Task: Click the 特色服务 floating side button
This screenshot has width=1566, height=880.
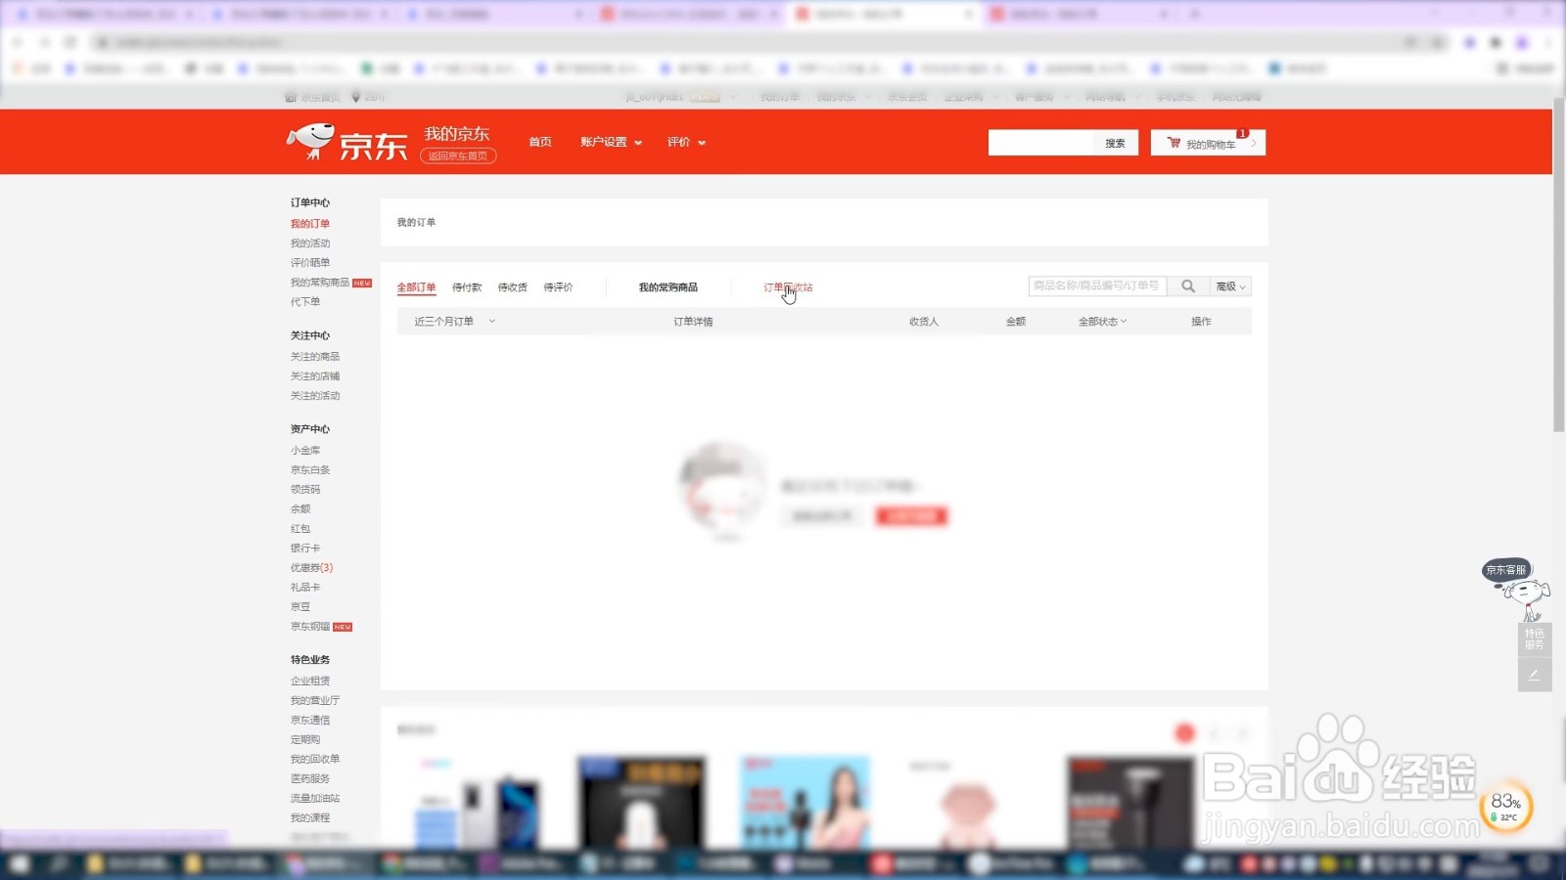Action: pos(1534,639)
